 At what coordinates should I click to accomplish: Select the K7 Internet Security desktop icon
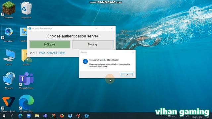(x=9, y=104)
